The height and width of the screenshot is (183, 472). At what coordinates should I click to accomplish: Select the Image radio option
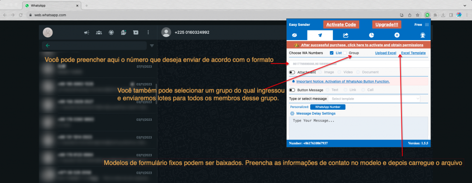[x=321, y=72]
